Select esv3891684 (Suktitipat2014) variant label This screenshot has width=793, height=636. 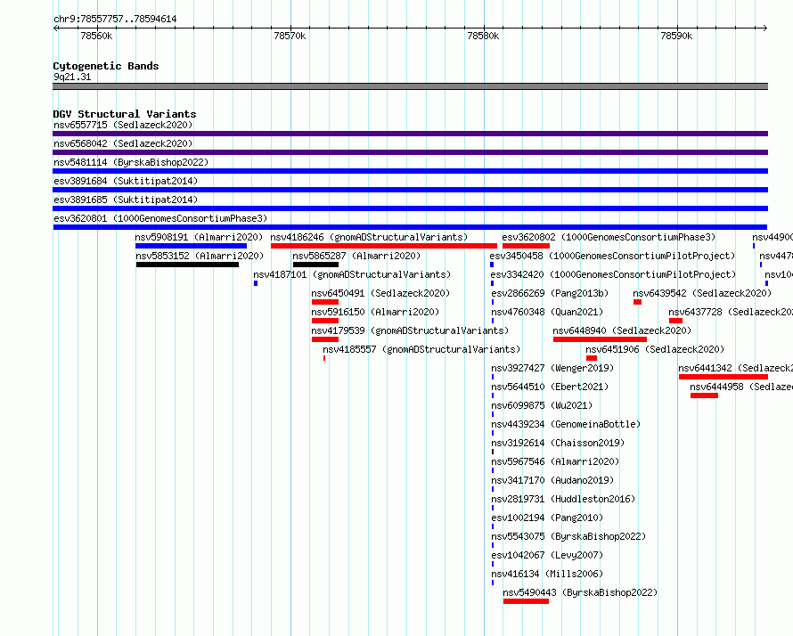[x=126, y=181]
